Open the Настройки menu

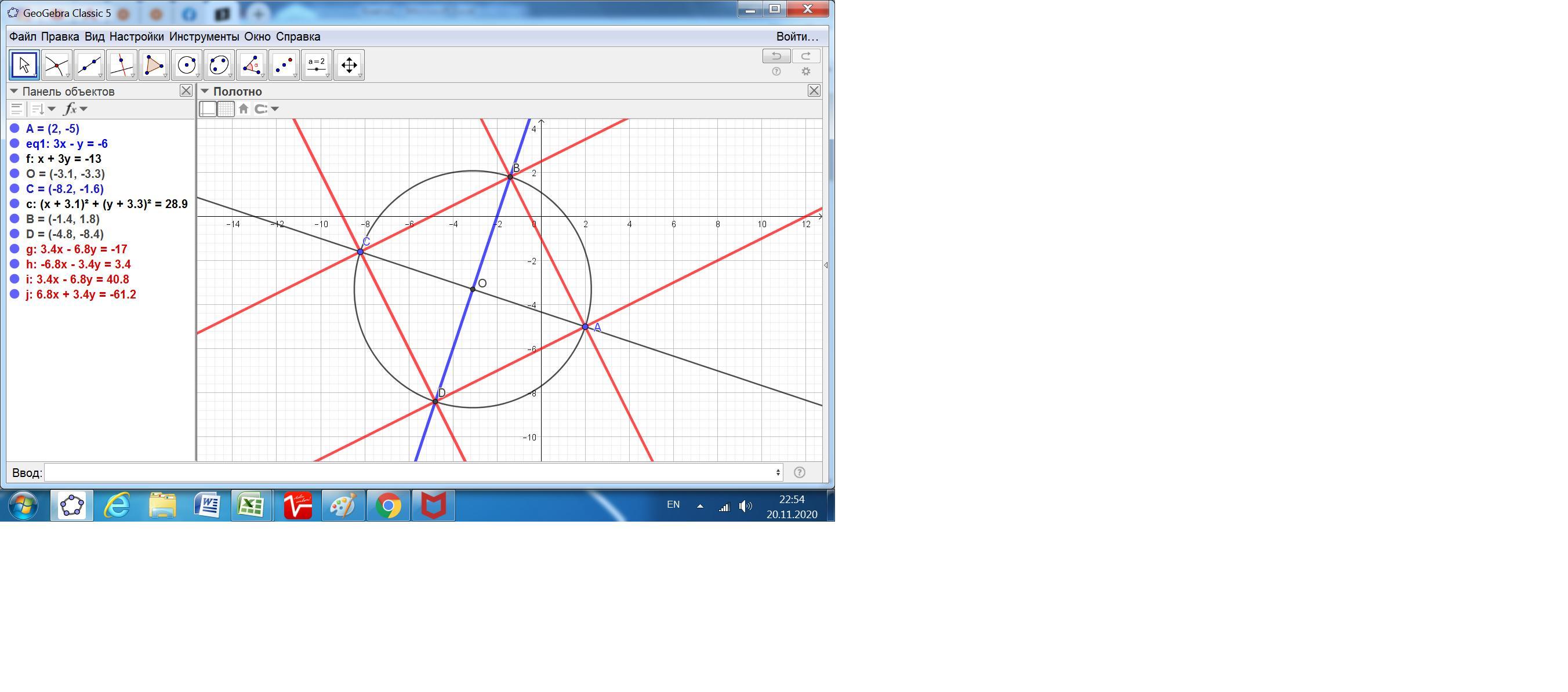[x=136, y=37]
